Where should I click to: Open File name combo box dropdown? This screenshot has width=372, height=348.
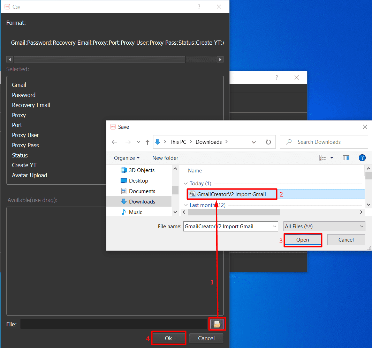pos(274,227)
